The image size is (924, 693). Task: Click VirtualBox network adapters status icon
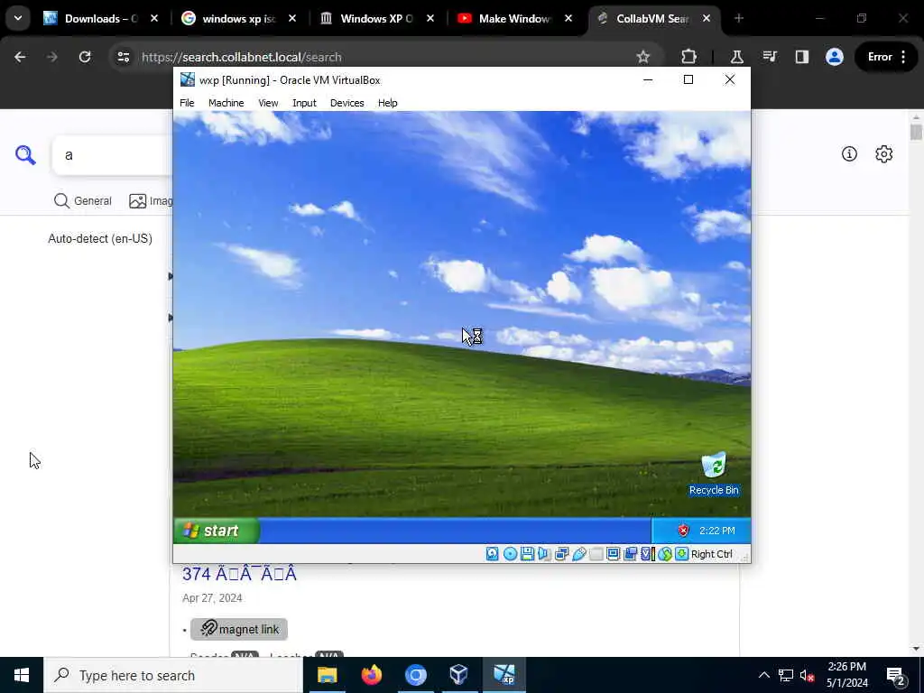pos(561,554)
